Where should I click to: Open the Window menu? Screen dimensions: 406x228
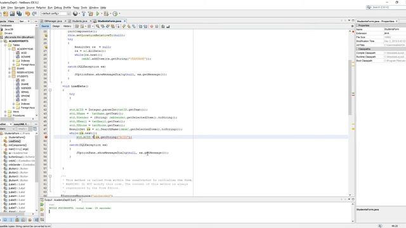point(94,8)
